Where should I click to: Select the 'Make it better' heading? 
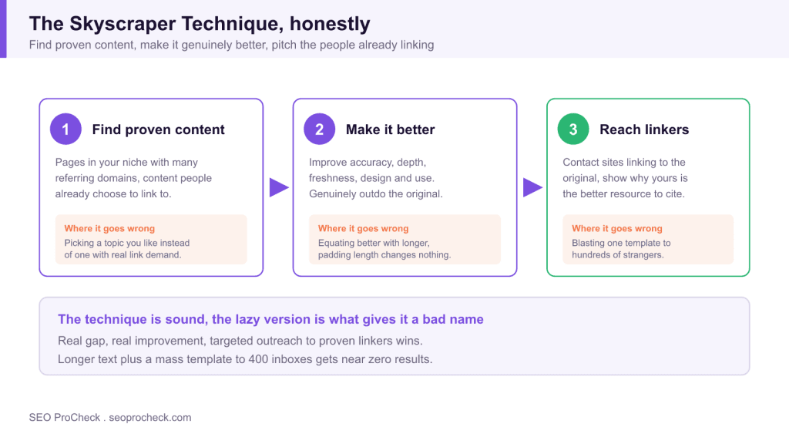390,129
